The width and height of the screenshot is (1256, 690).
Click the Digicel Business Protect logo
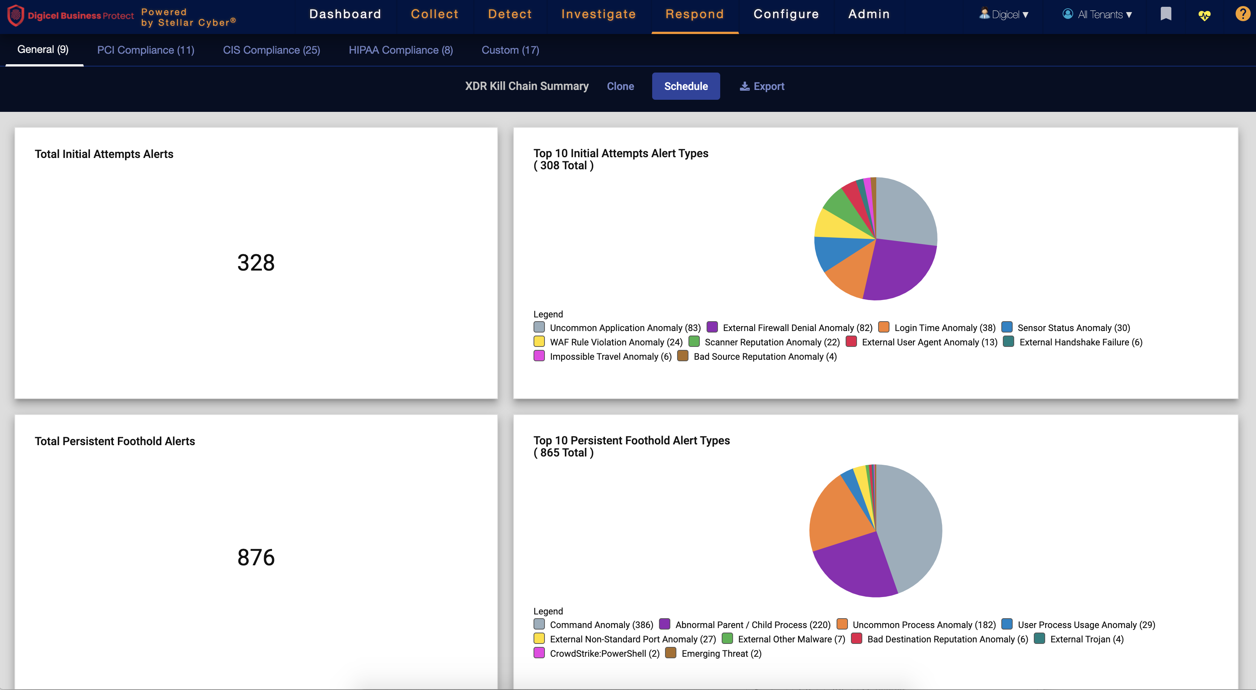71,15
